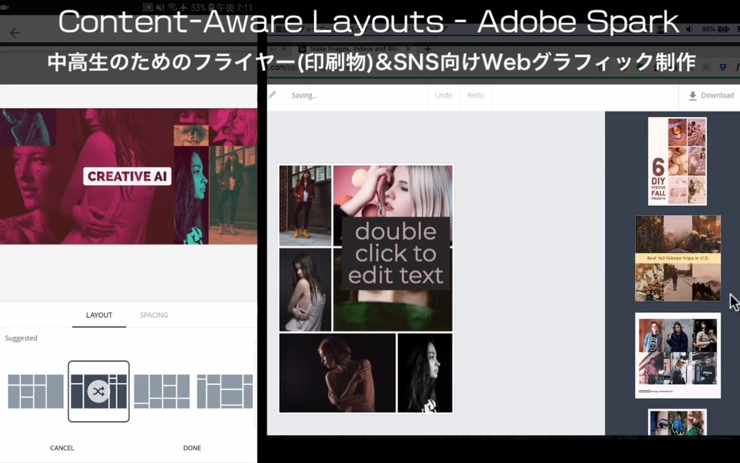
Task: Click the pencil edit icon beside Saving
Action: tap(272, 95)
